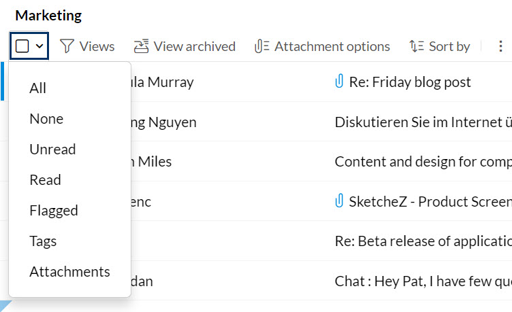Image resolution: width=512 pixels, height=312 pixels.
Task: Open the Views button label
Action: [x=97, y=46]
